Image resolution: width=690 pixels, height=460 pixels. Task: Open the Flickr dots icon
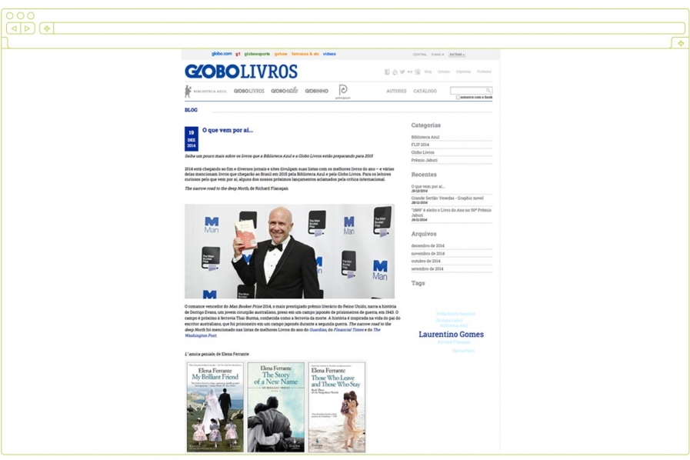click(x=410, y=72)
